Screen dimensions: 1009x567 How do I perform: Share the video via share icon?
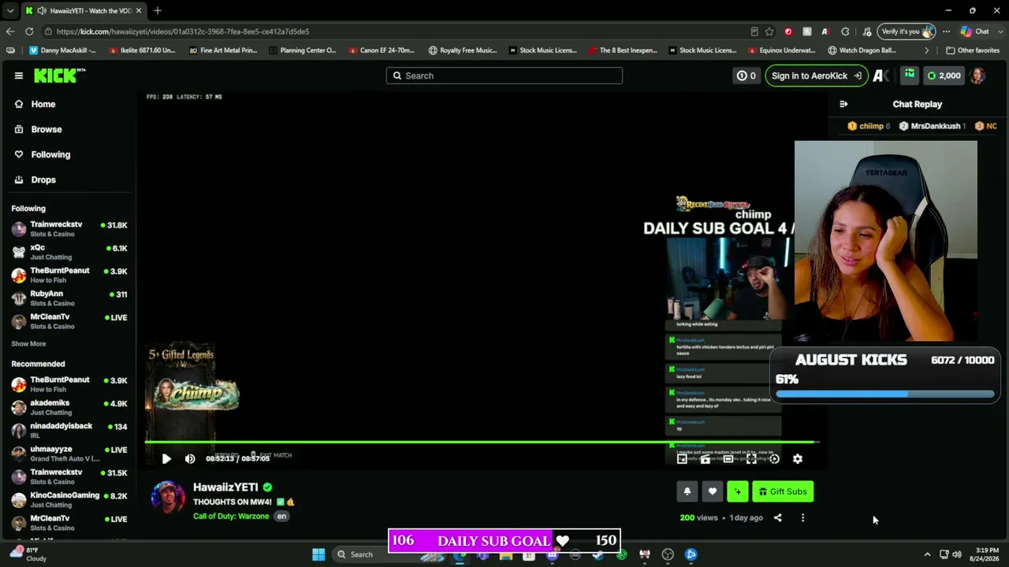pyautogui.click(x=777, y=517)
